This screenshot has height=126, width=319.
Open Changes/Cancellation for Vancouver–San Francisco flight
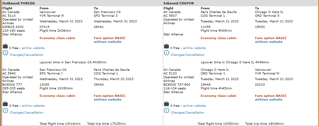coord(27,55)
